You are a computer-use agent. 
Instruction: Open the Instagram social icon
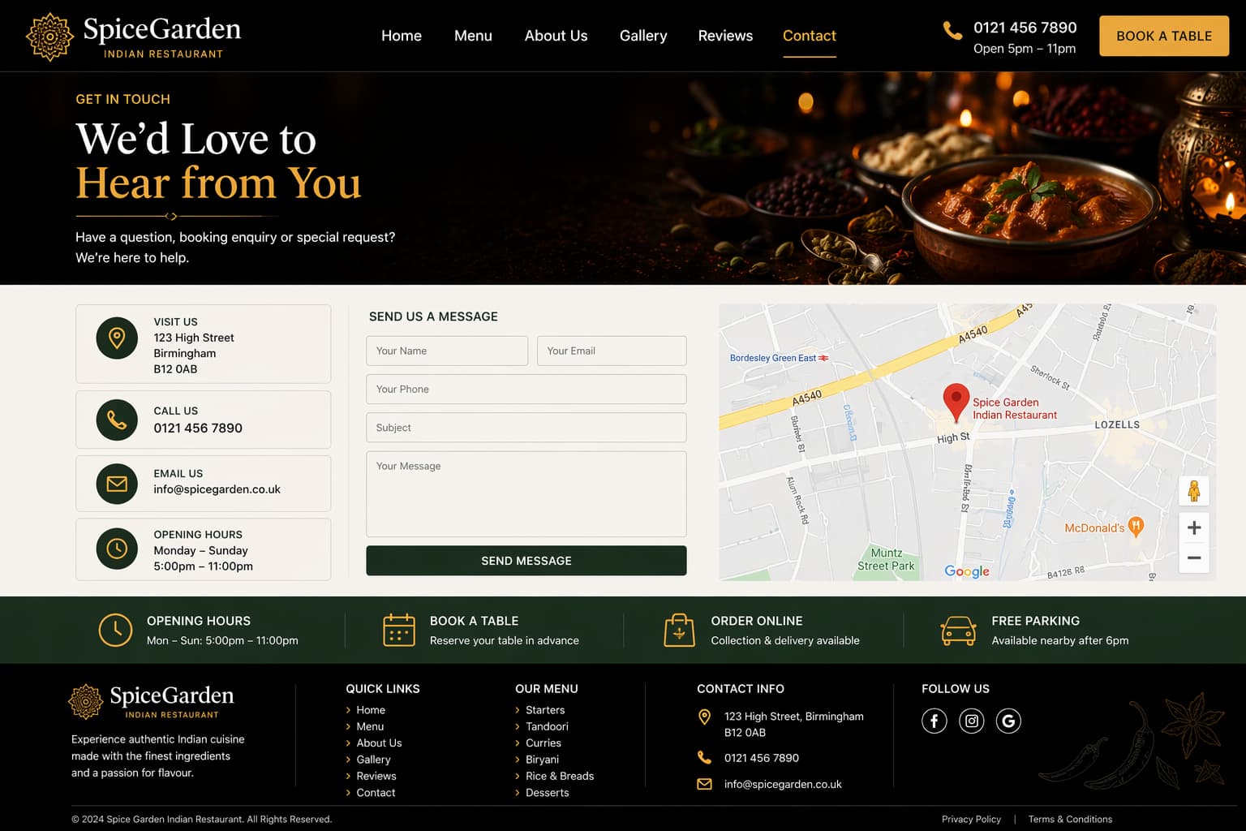[971, 721]
